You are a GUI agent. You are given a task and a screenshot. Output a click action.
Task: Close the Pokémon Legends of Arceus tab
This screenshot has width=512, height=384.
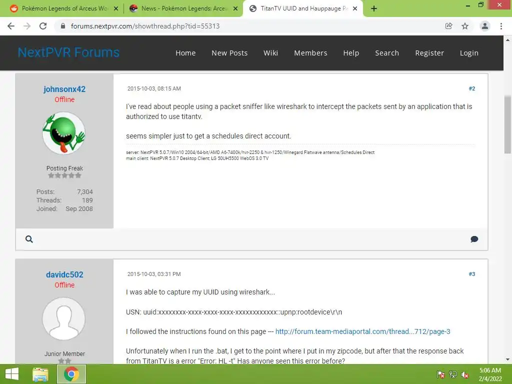tap(116, 8)
